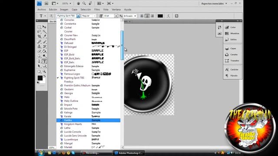The image size is (278, 156).
Task: Select the Blur tool
Action: point(39,56)
